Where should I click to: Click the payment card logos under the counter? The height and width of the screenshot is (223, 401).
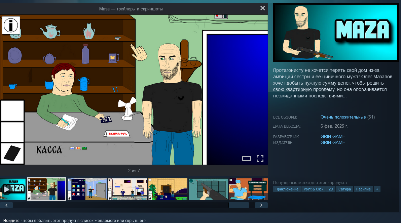78,148
